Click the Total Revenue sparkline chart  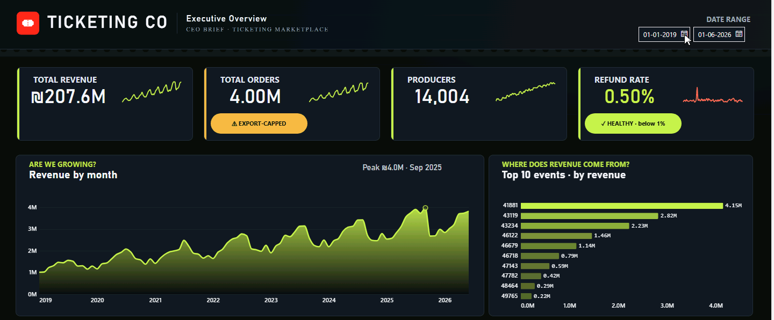pyautogui.click(x=152, y=91)
